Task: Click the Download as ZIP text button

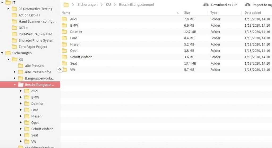Action: pos(224,5)
